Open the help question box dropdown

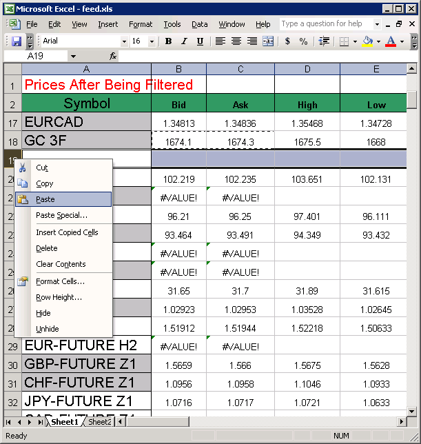[377, 24]
